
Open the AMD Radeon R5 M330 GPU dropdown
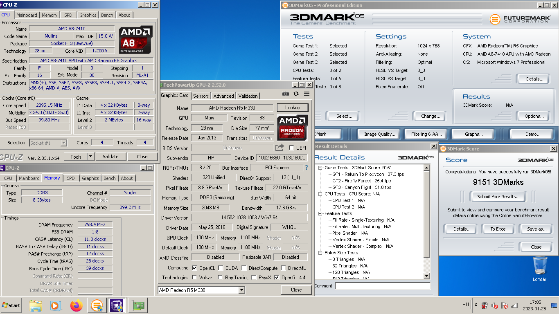point(241,290)
